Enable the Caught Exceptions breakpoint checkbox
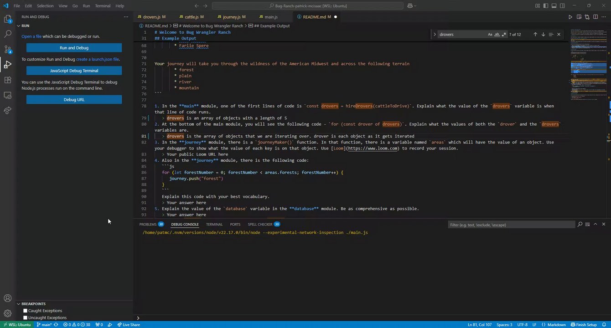Screen dimensions: 611x328 tap(26, 311)
